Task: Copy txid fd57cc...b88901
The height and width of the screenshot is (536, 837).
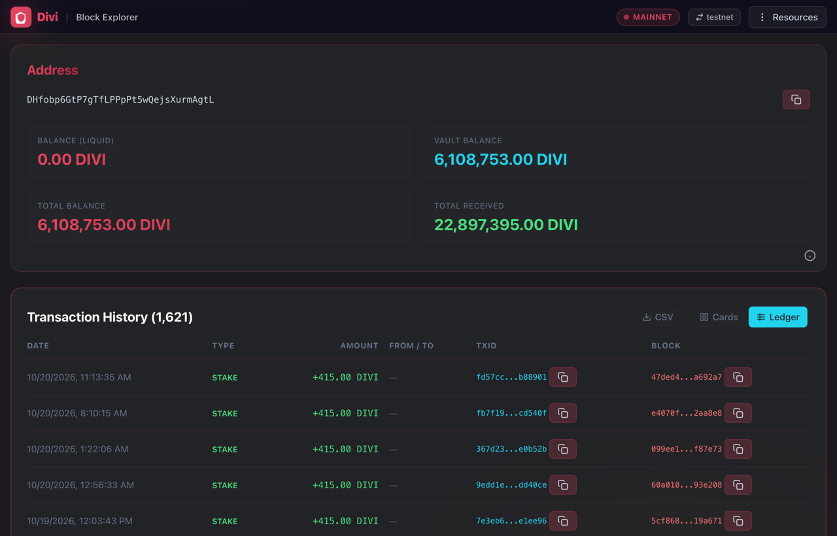Action: point(562,377)
